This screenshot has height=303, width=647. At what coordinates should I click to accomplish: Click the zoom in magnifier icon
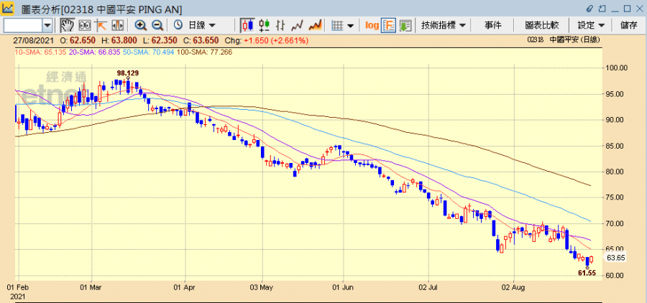tap(141, 25)
